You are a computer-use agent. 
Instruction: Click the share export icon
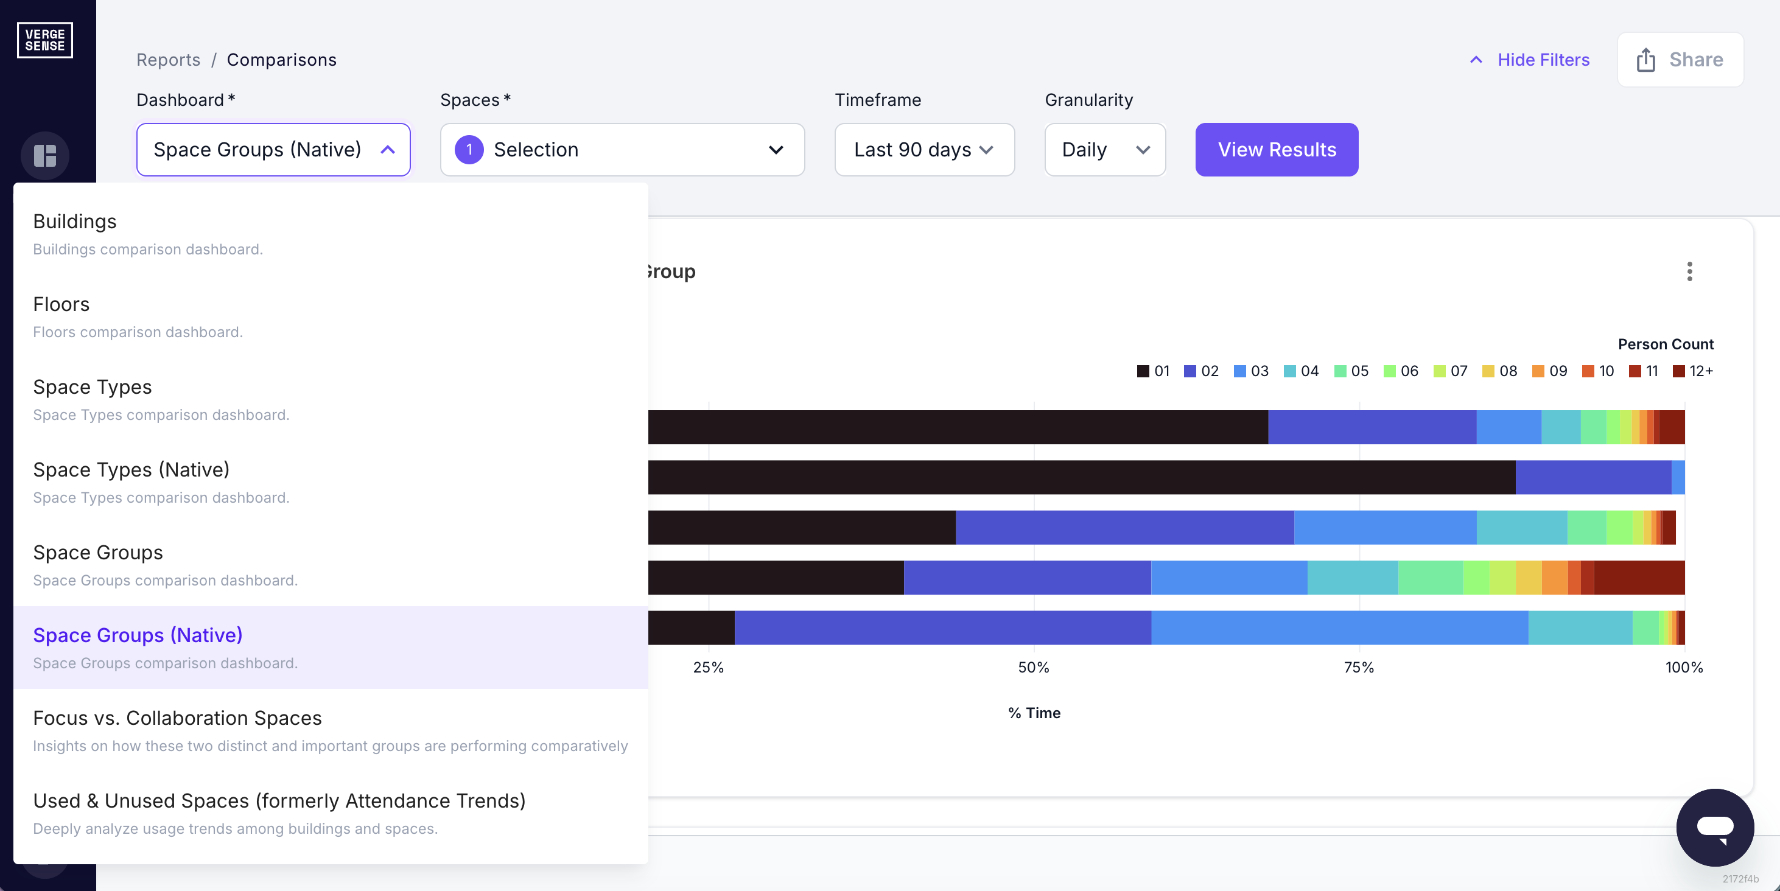click(1646, 60)
